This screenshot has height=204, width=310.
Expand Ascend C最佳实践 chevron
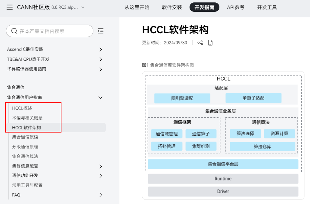[x=101, y=49]
